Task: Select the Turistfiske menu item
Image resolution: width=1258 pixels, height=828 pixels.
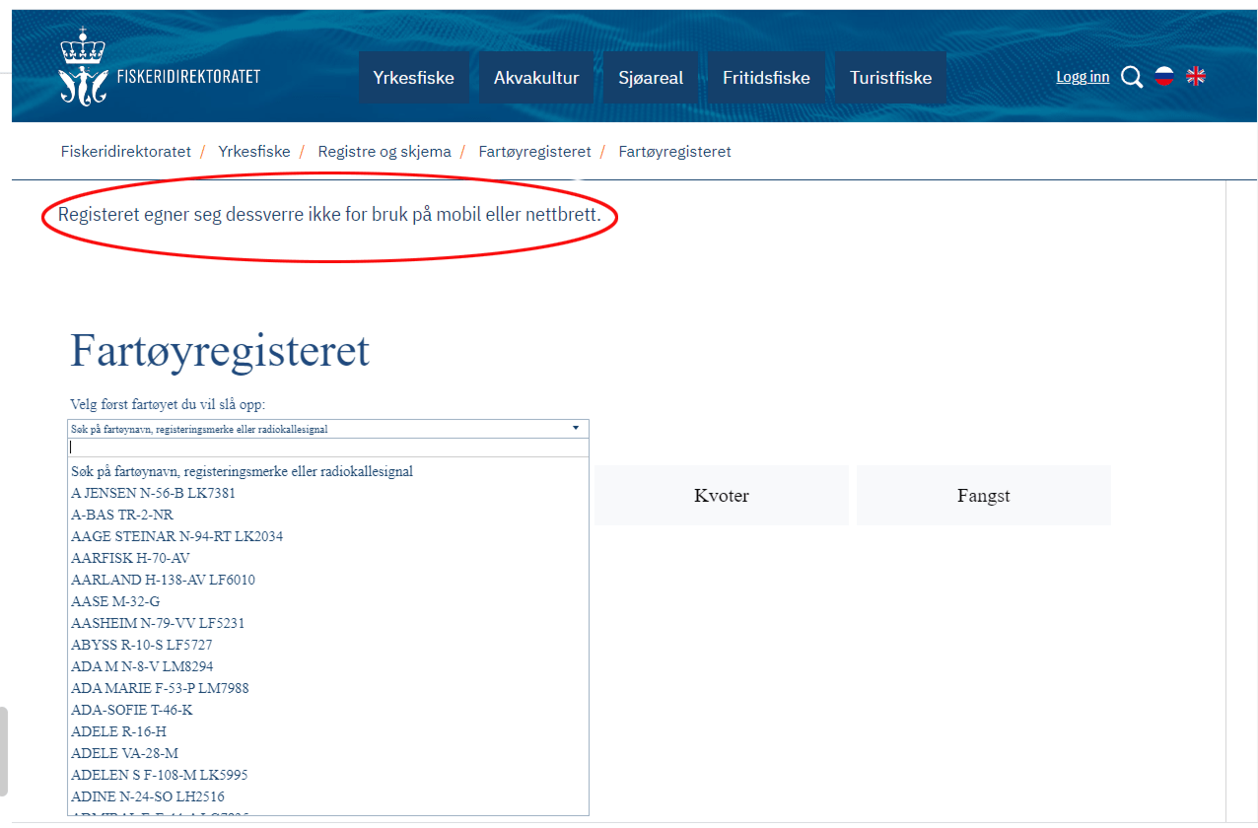Action: pos(890,78)
